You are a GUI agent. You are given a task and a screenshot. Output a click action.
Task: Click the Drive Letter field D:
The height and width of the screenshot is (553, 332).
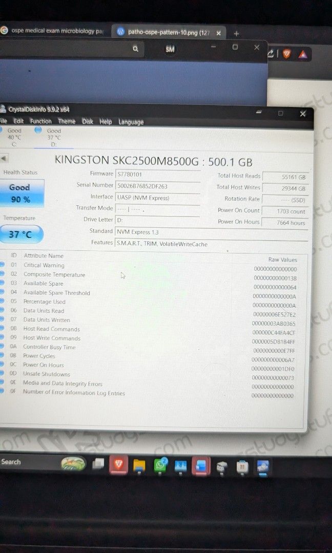(158, 220)
